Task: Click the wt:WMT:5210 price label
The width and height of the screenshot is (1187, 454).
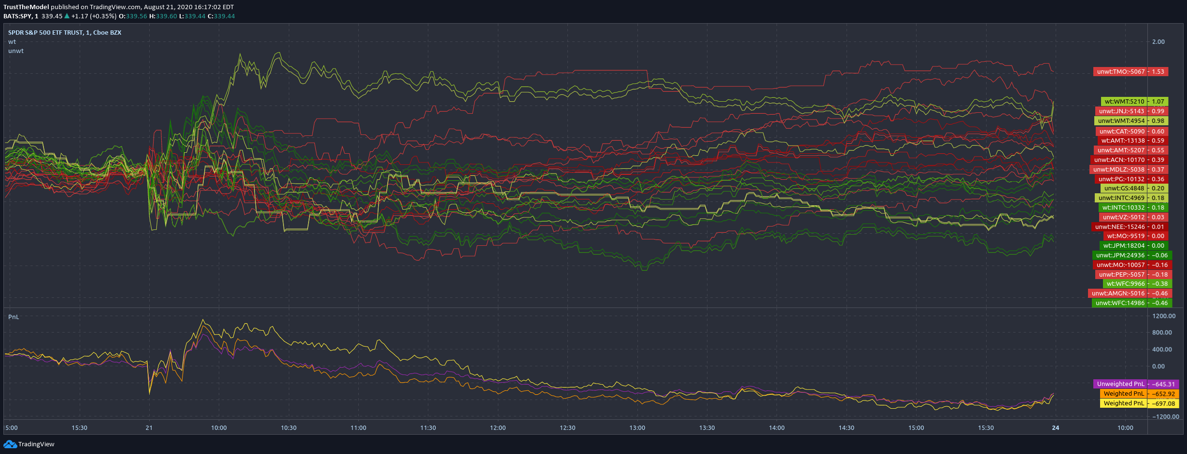Action: [1134, 102]
